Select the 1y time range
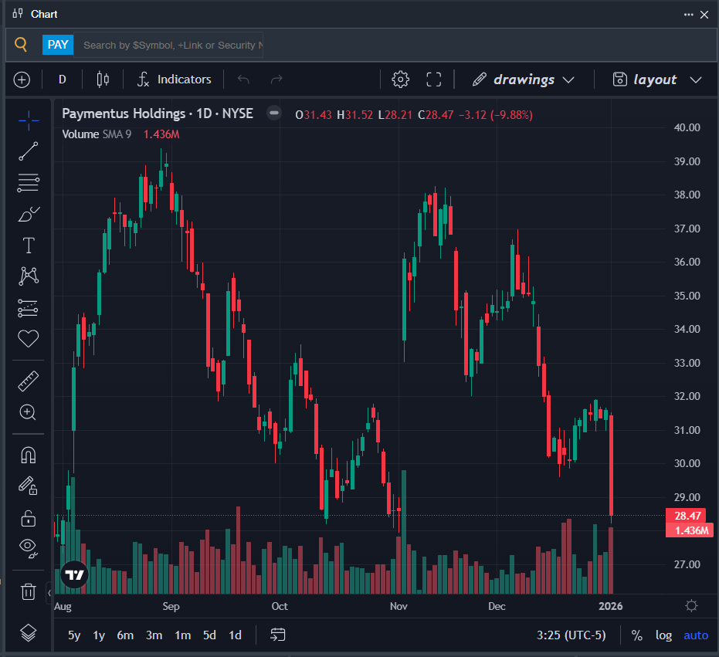719x657 pixels. 99,635
